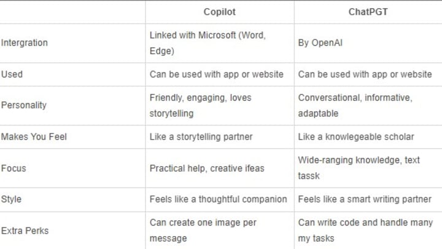The height and width of the screenshot is (249, 442).
Task: Click the ChatPGT column header
Action: coord(368,12)
